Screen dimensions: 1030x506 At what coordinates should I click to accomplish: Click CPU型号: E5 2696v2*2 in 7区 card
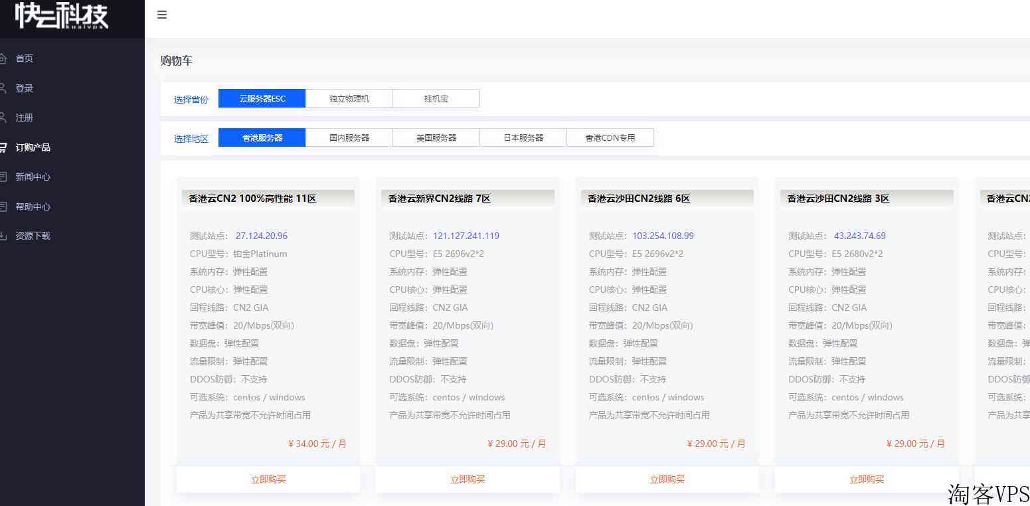coord(436,254)
